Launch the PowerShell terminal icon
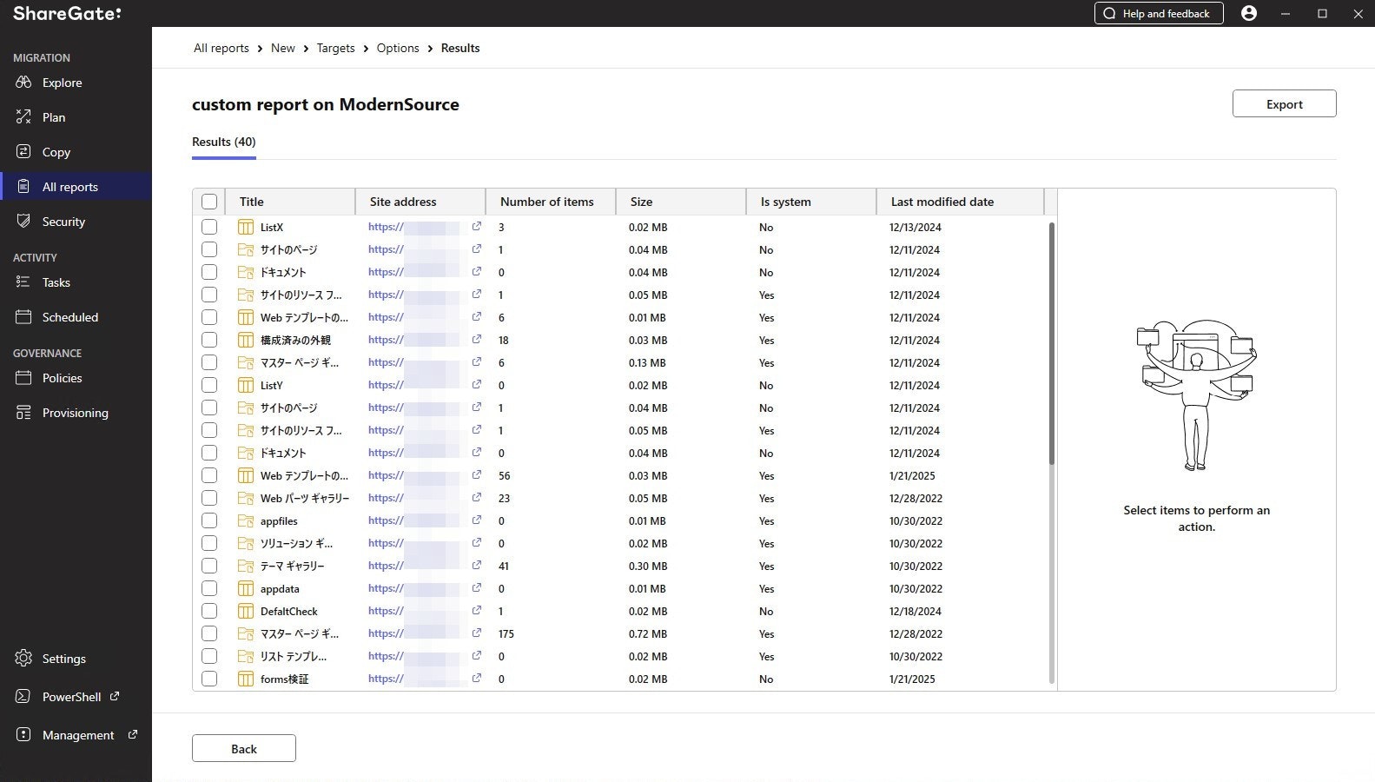This screenshot has height=782, width=1375. (23, 697)
